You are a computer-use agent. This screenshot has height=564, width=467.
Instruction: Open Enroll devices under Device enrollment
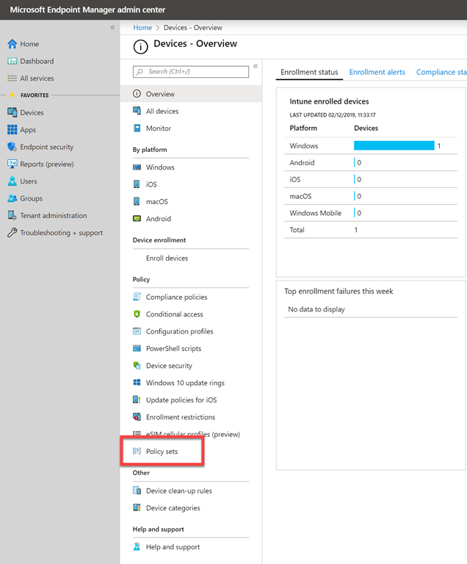[167, 258]
